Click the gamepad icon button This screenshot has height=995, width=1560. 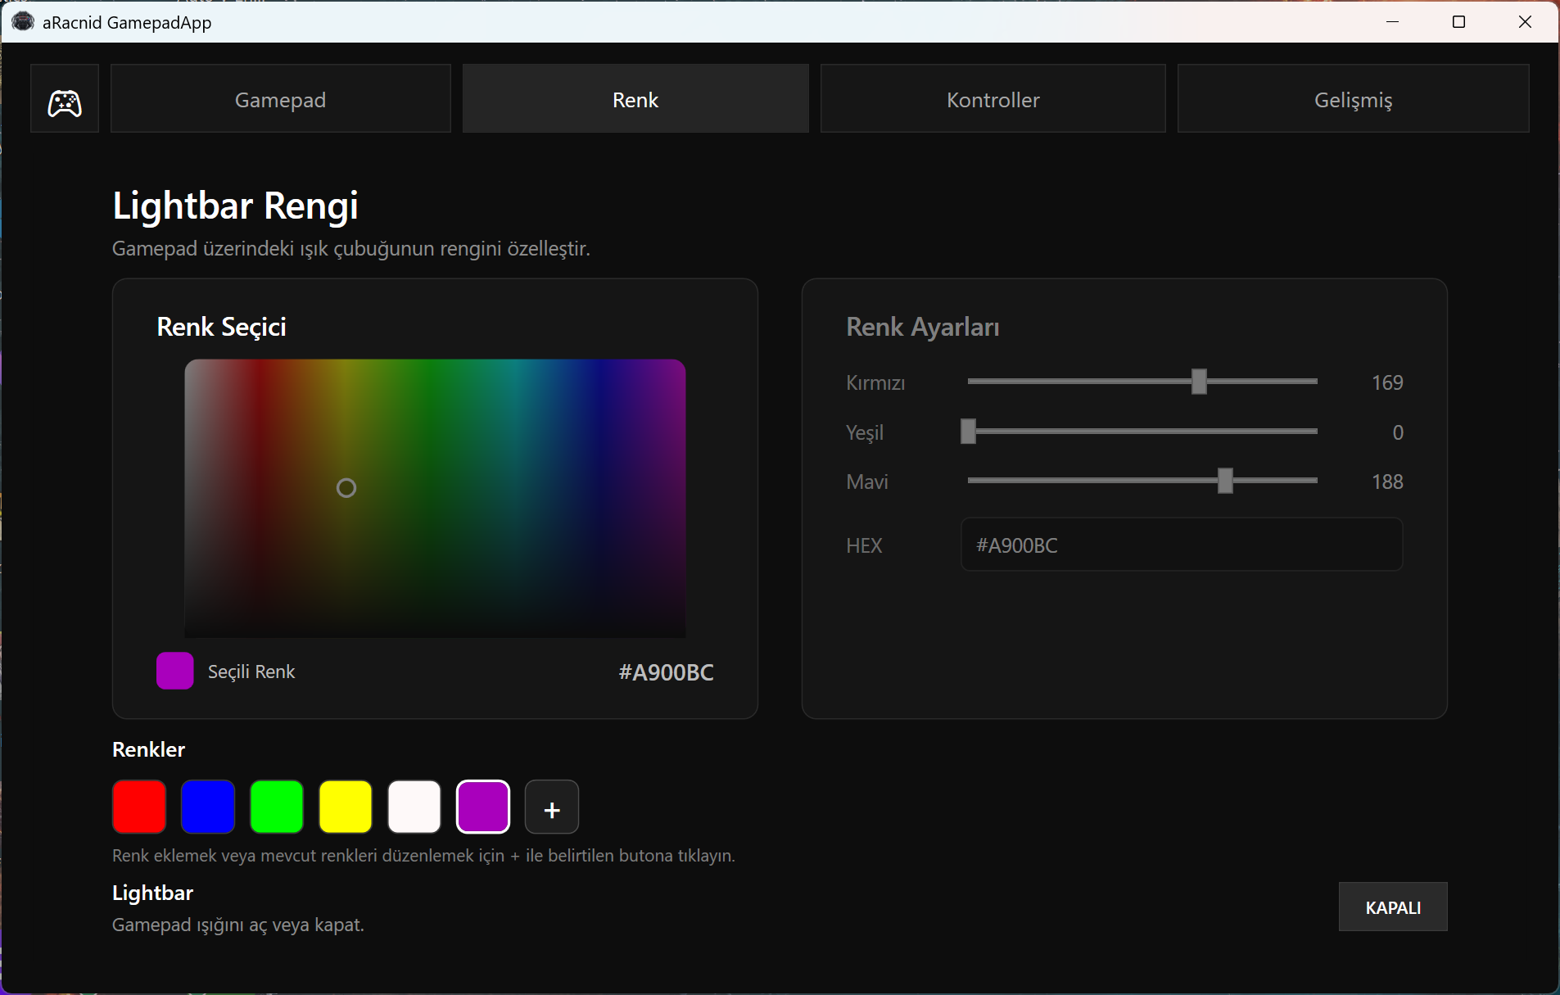65,99
